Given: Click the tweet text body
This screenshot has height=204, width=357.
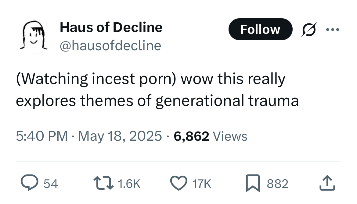Looking at the screenshot, I should point(157,90).
